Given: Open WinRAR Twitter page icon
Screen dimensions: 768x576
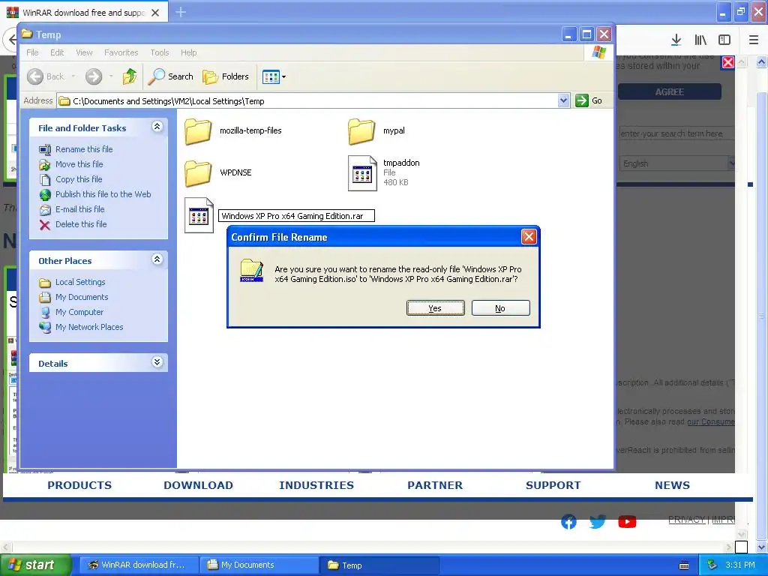Looking at the screenshot, I should [598, 522].
